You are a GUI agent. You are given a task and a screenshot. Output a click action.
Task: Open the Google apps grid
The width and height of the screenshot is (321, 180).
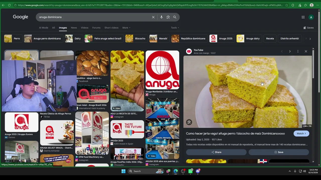(303, 17)
